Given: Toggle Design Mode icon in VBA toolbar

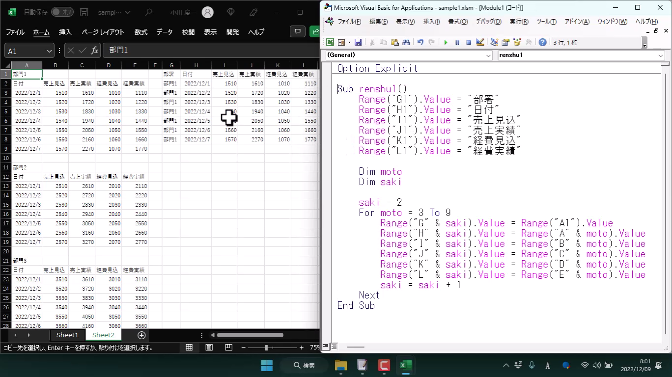Looking at the screenshot, I should pos(480,43).
